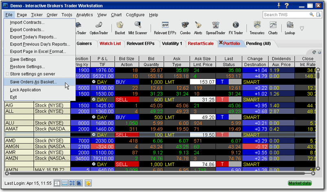Select Restore Settings menu item
Screen dimensions: 327x192
pyautogui.click(x=40, y=67)
